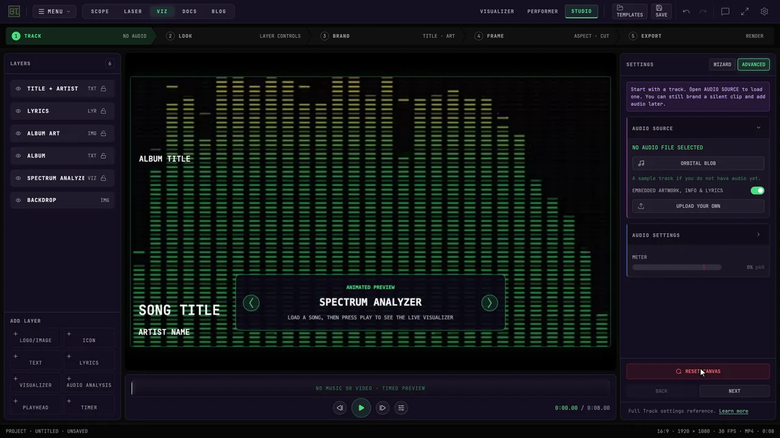
Task: Open the Menu dropdown
Action: (54, 12)
